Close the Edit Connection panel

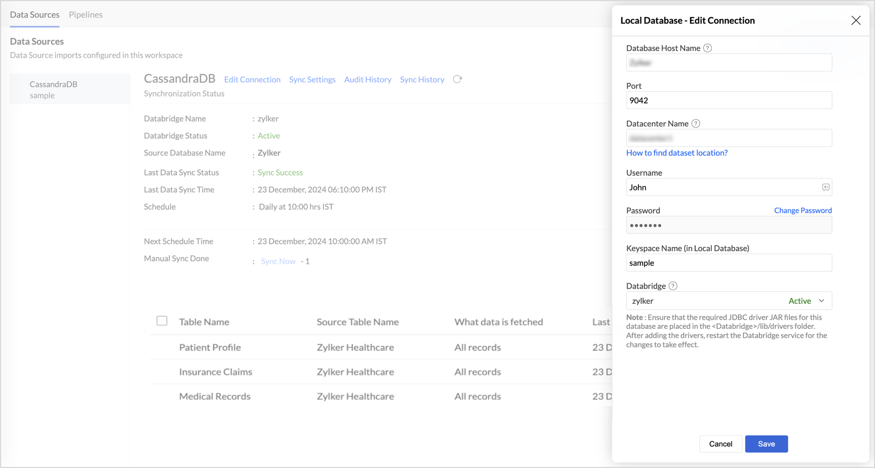855,21
